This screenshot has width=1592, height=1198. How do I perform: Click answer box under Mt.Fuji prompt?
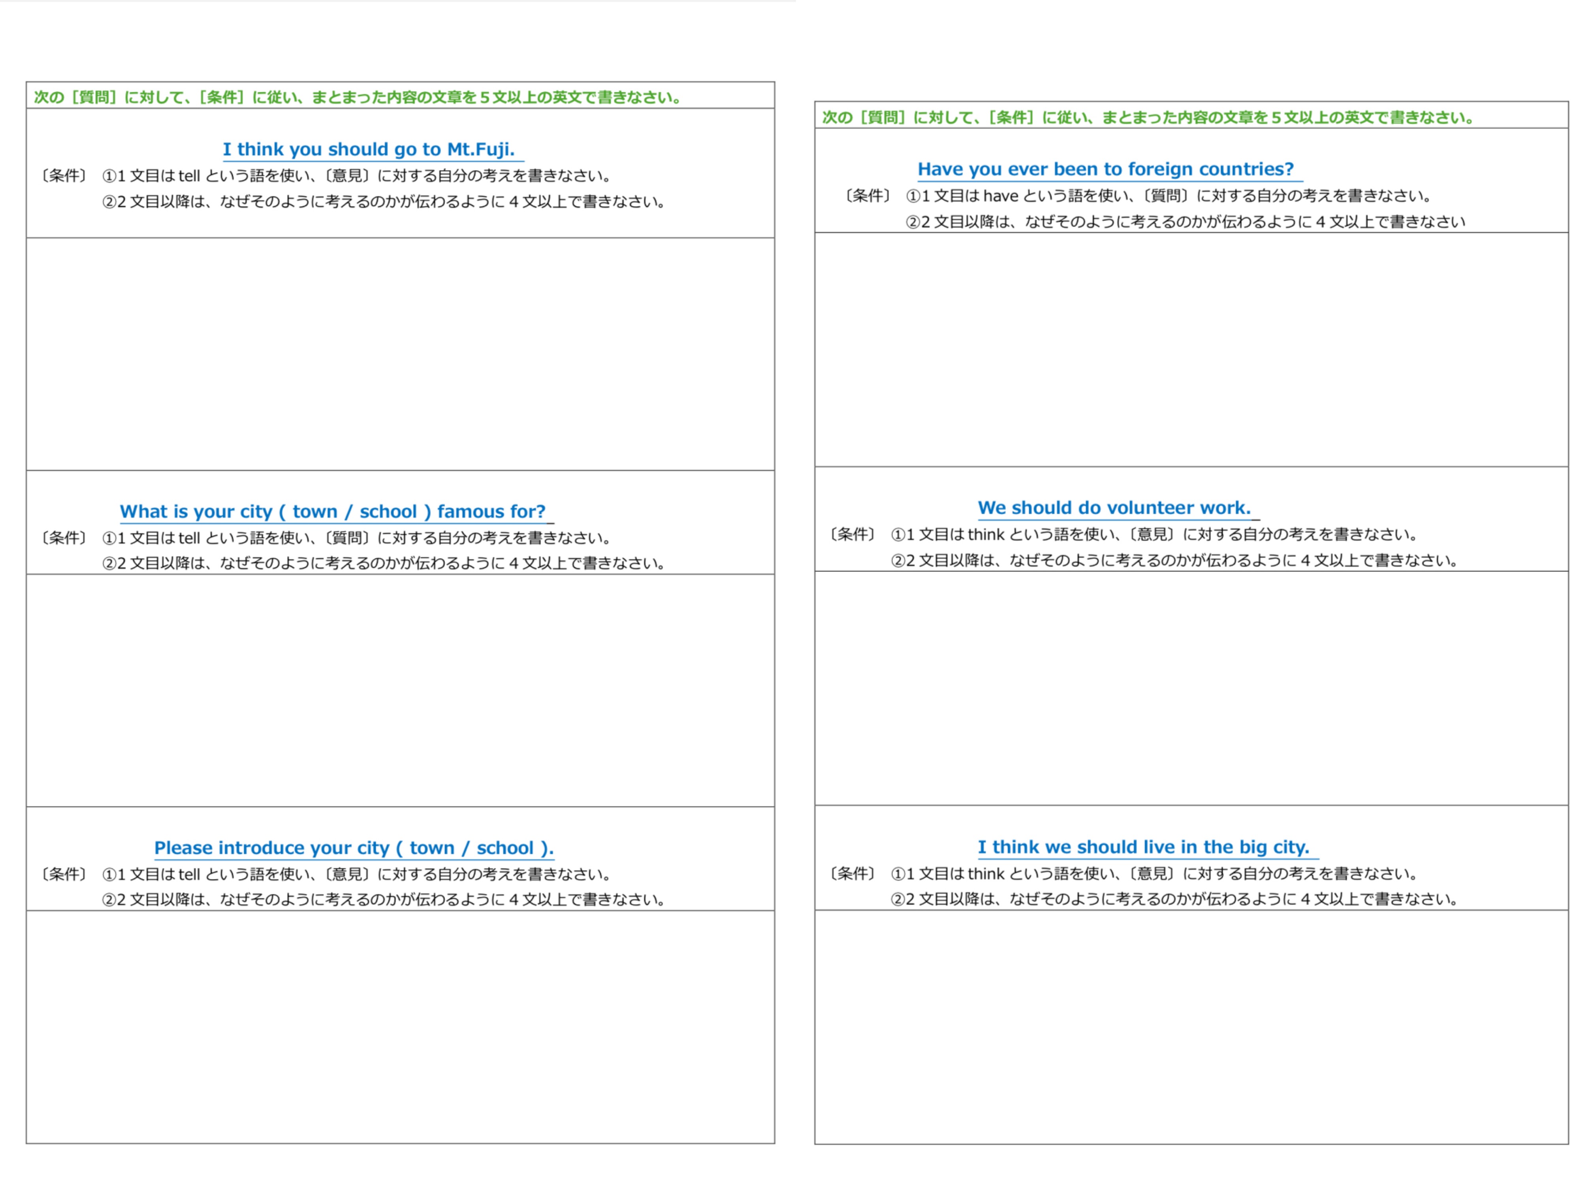tap(400, 354)
